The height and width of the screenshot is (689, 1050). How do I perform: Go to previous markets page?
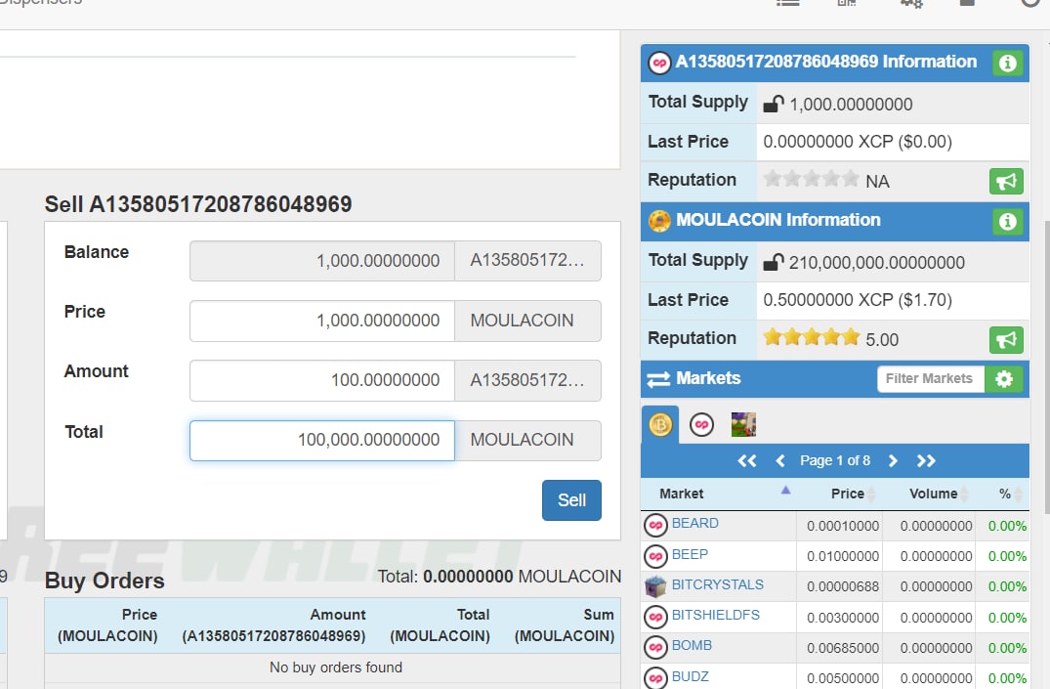779,460
